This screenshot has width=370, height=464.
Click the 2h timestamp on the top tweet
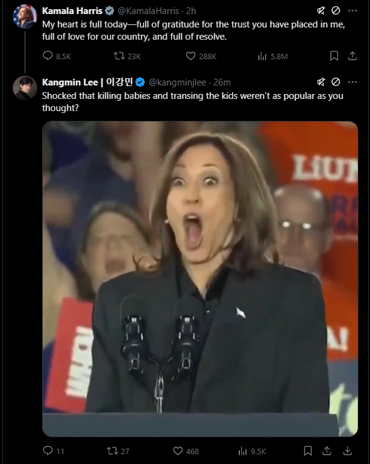click(191, 11)
